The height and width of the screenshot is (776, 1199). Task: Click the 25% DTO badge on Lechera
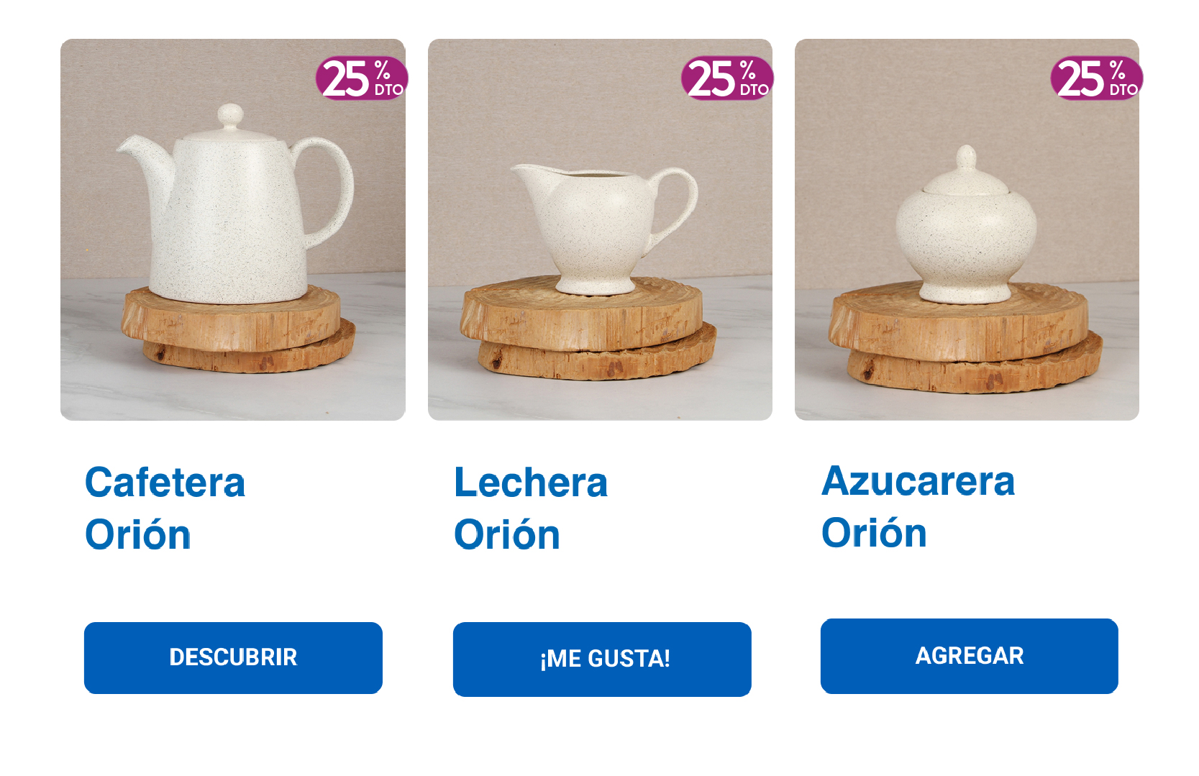[x=727, y=78]
